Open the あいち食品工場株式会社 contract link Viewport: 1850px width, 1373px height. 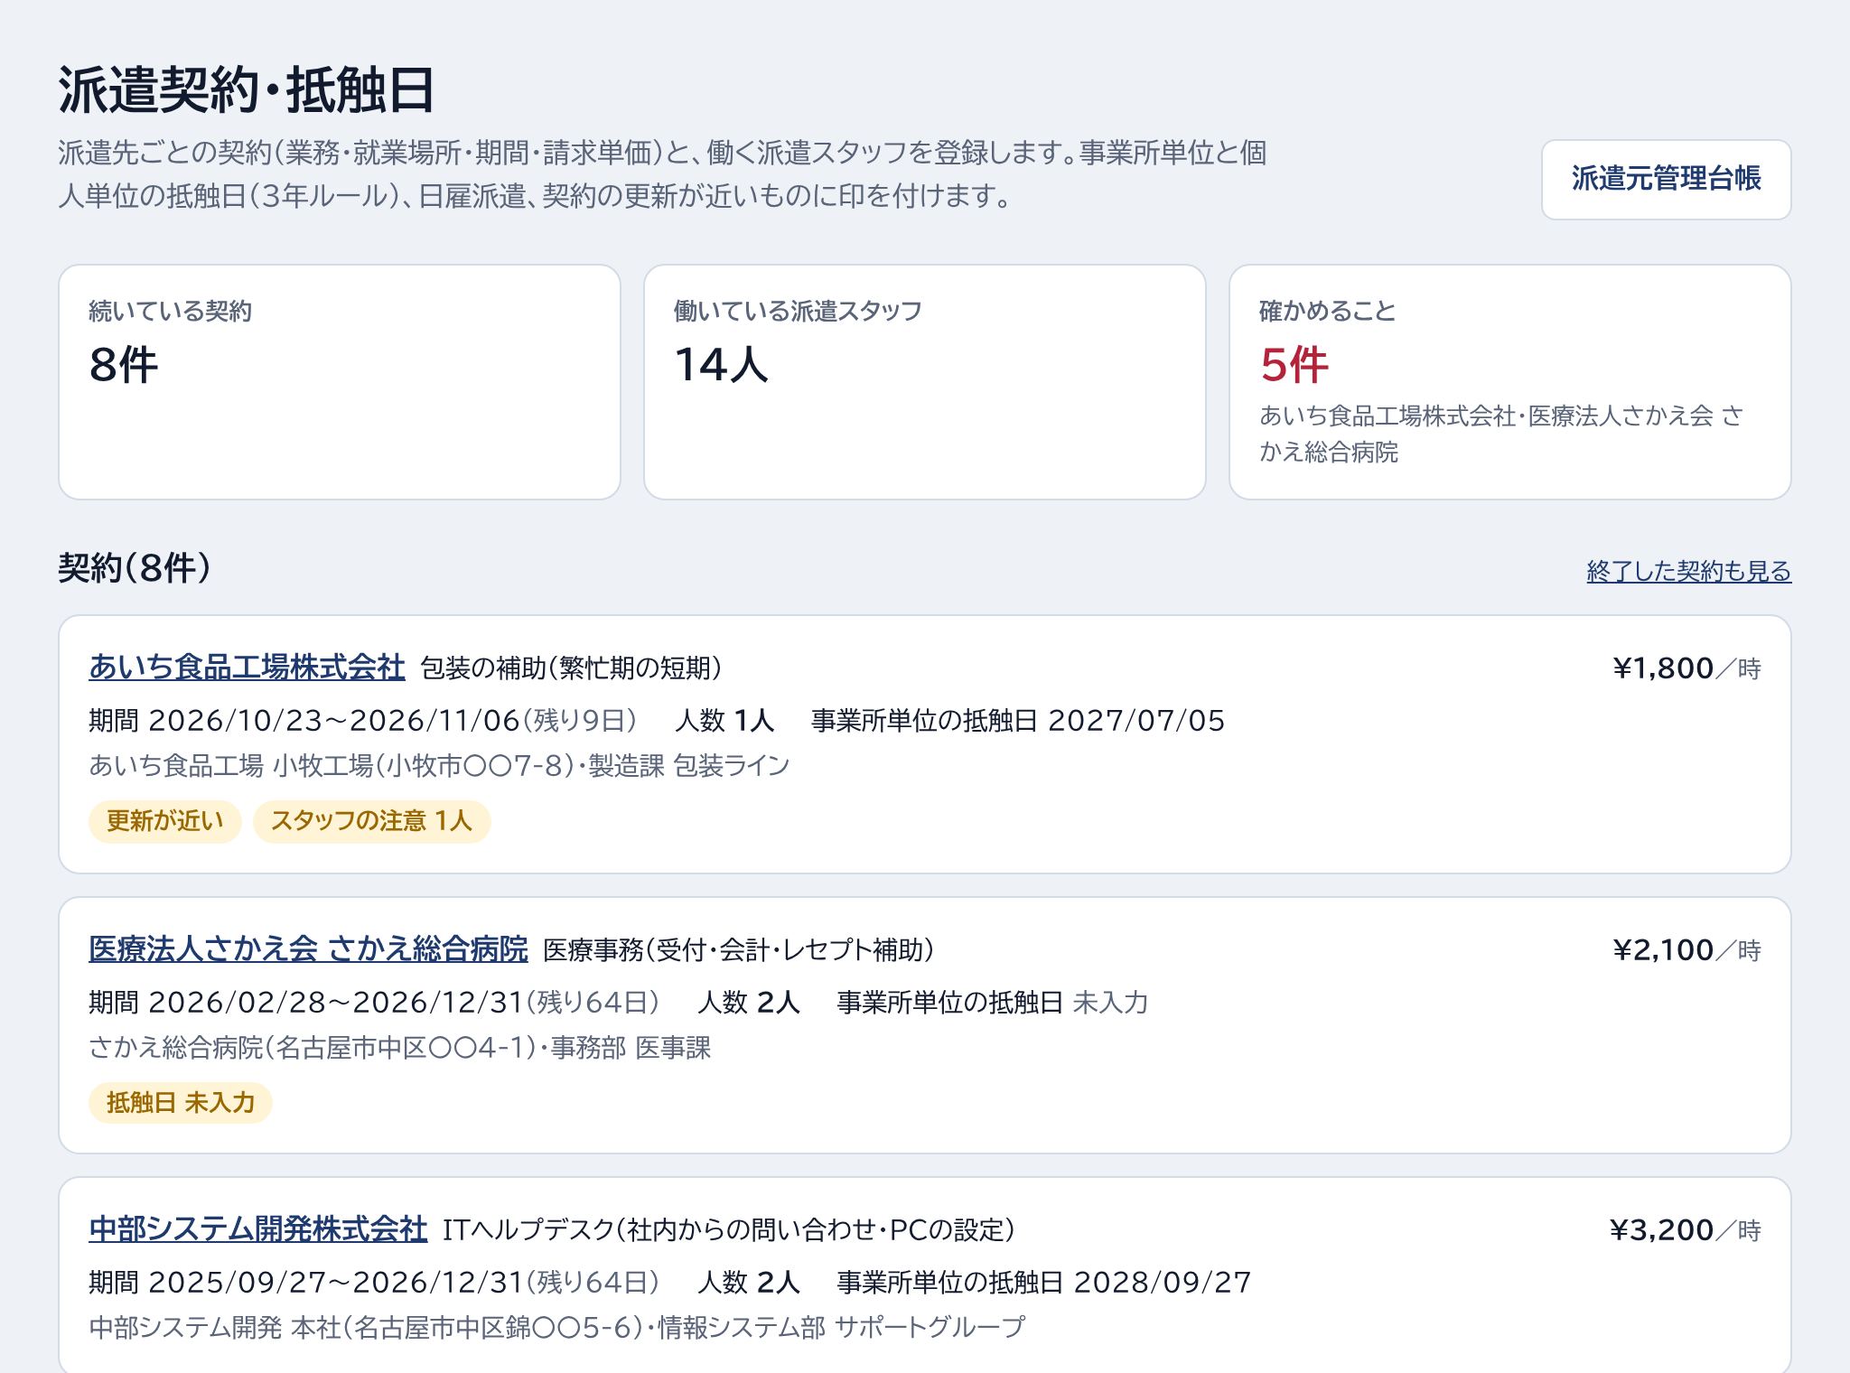pyautogui.click(x=247, y=668)
